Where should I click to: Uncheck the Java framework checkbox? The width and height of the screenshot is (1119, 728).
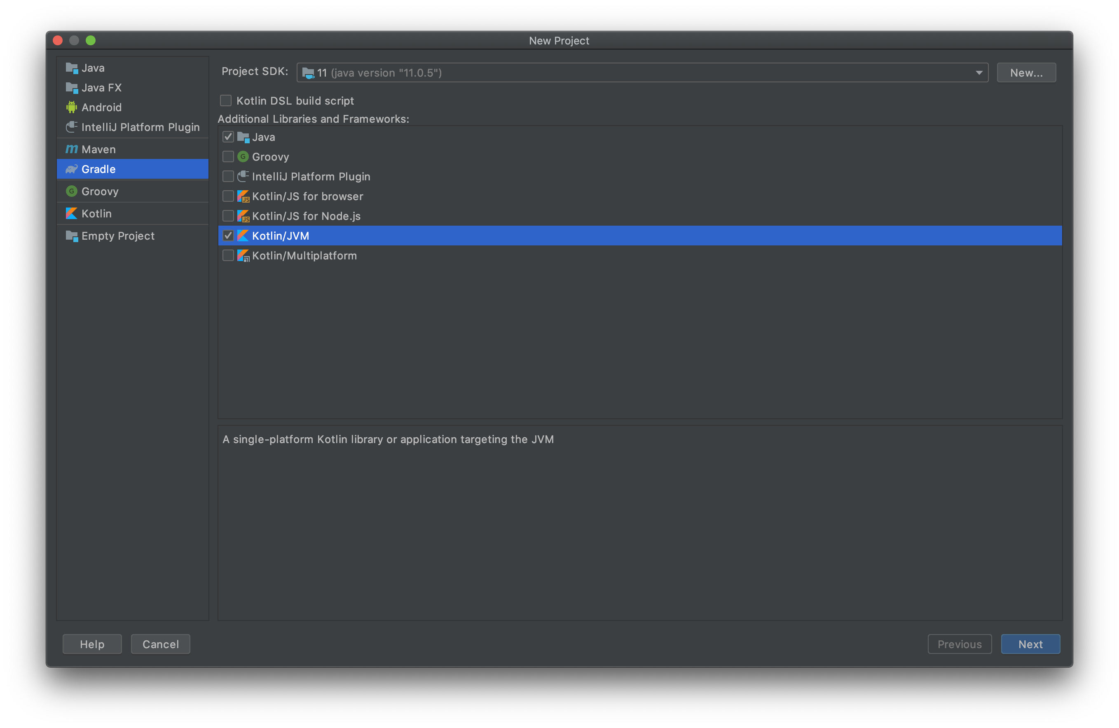(228, 137)
